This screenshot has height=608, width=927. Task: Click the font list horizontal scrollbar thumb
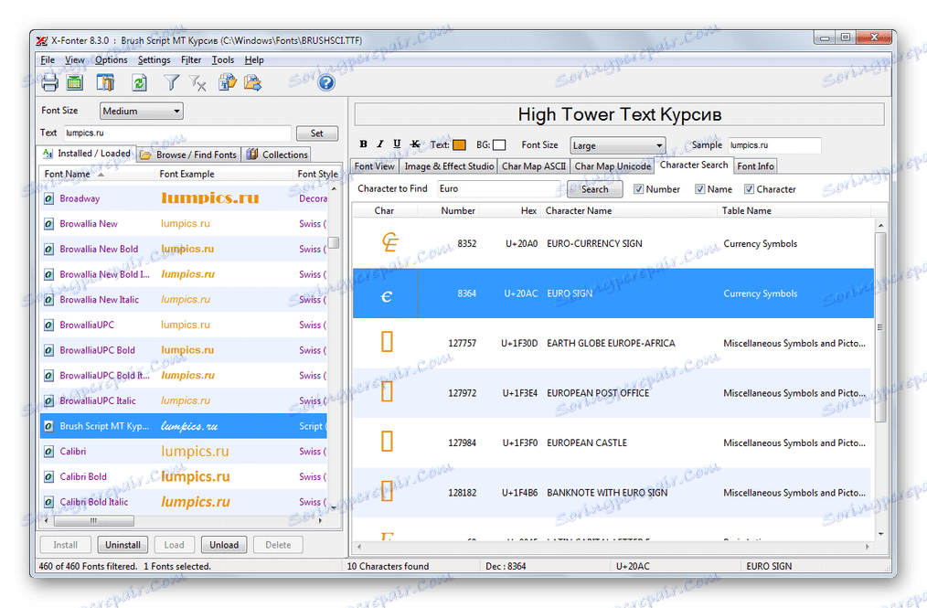click(93, 521)
